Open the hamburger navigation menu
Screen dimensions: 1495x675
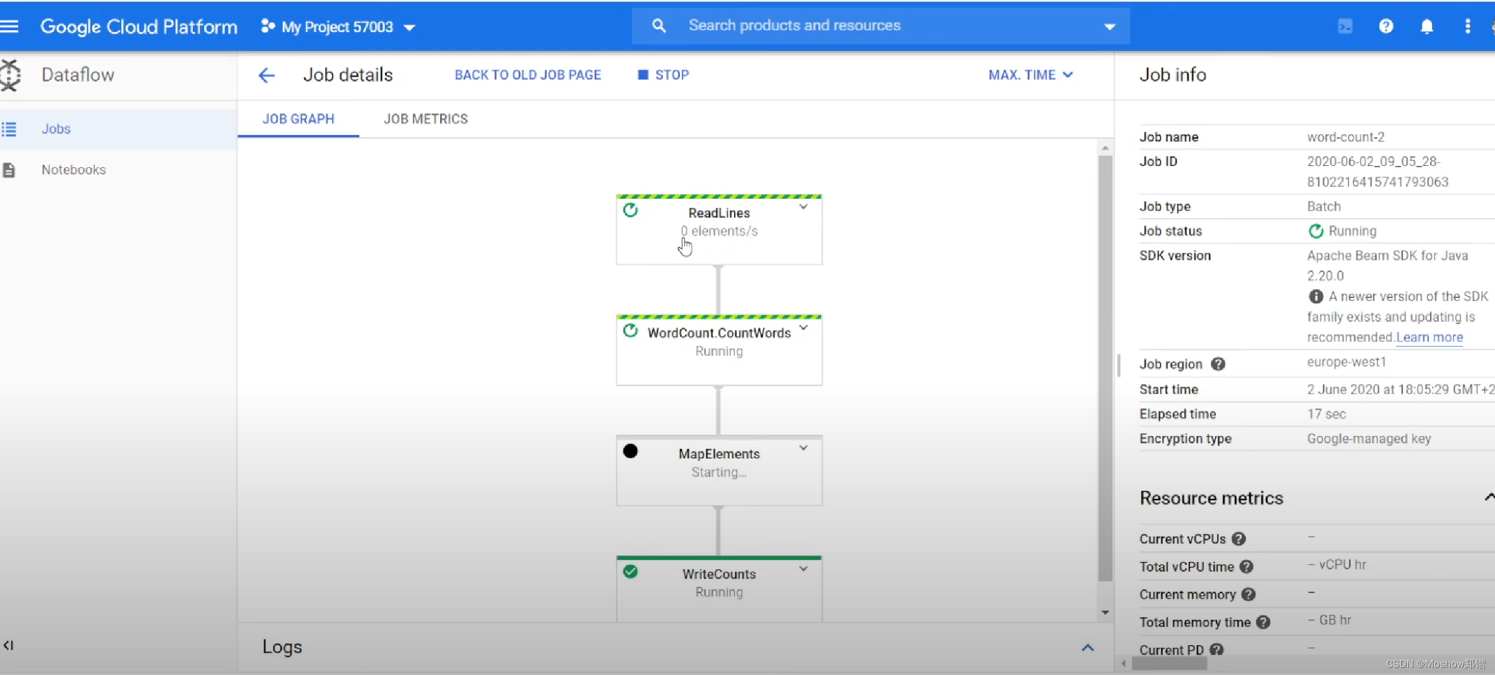point(10,26)
